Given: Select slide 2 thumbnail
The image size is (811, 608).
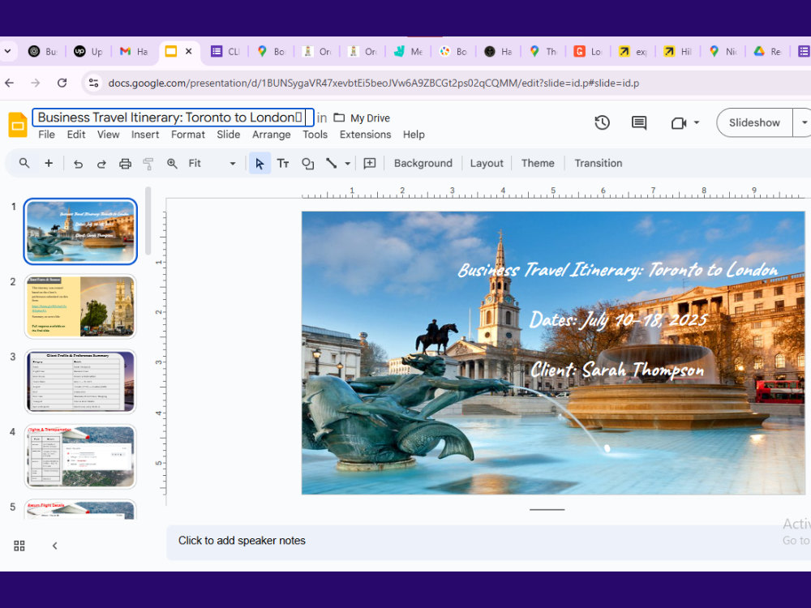Looking at the screenshot, I should pos(80,306).
